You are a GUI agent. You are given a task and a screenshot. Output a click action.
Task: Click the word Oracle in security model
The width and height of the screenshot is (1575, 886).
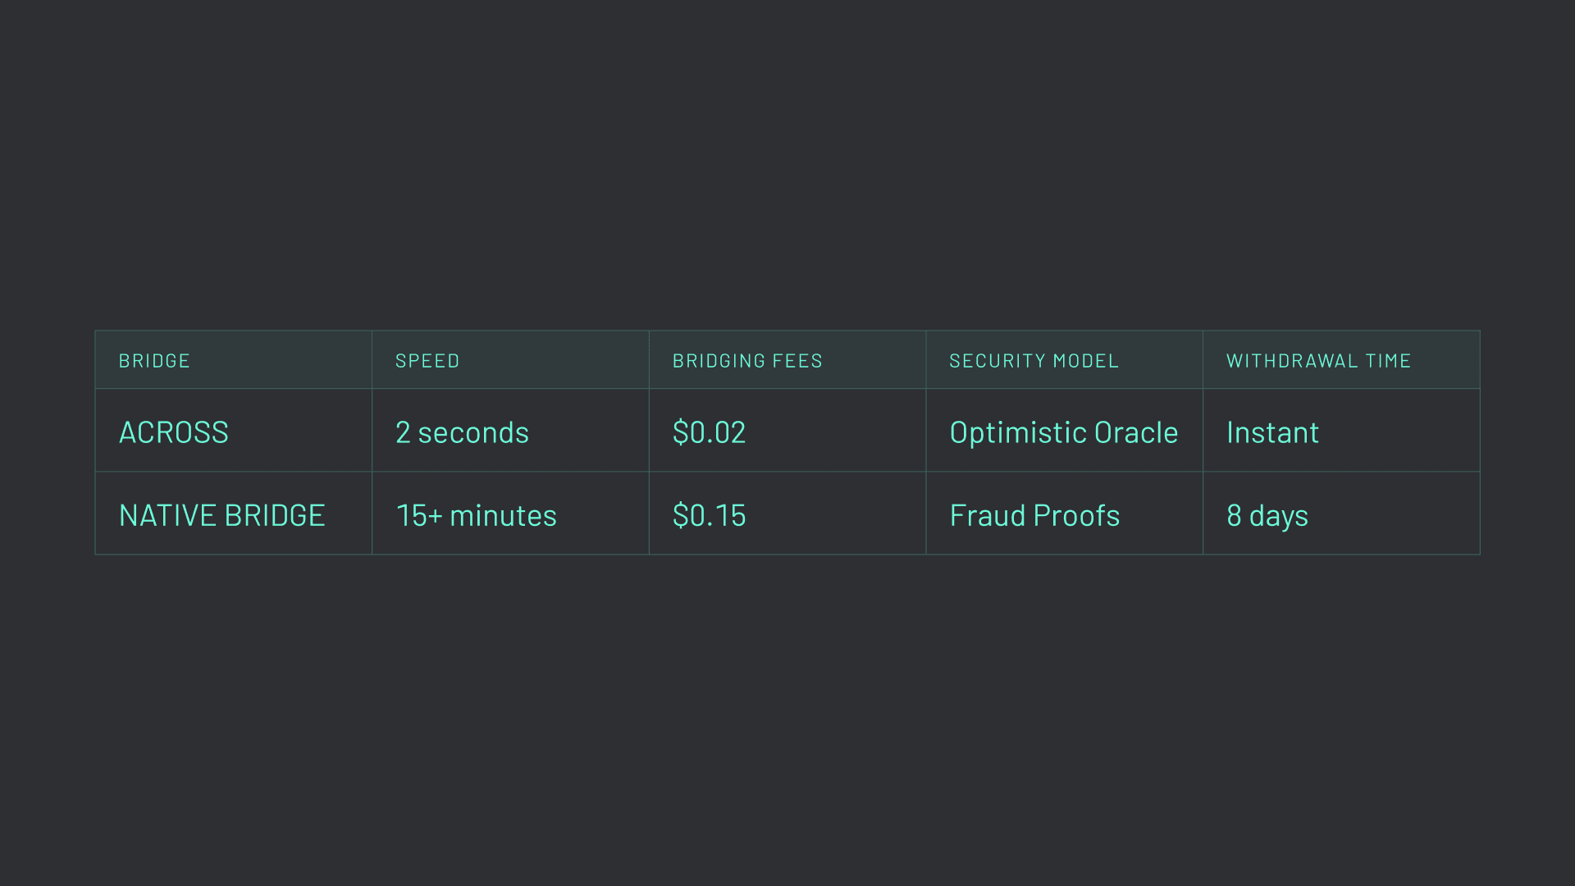[x=1135, y=432]
